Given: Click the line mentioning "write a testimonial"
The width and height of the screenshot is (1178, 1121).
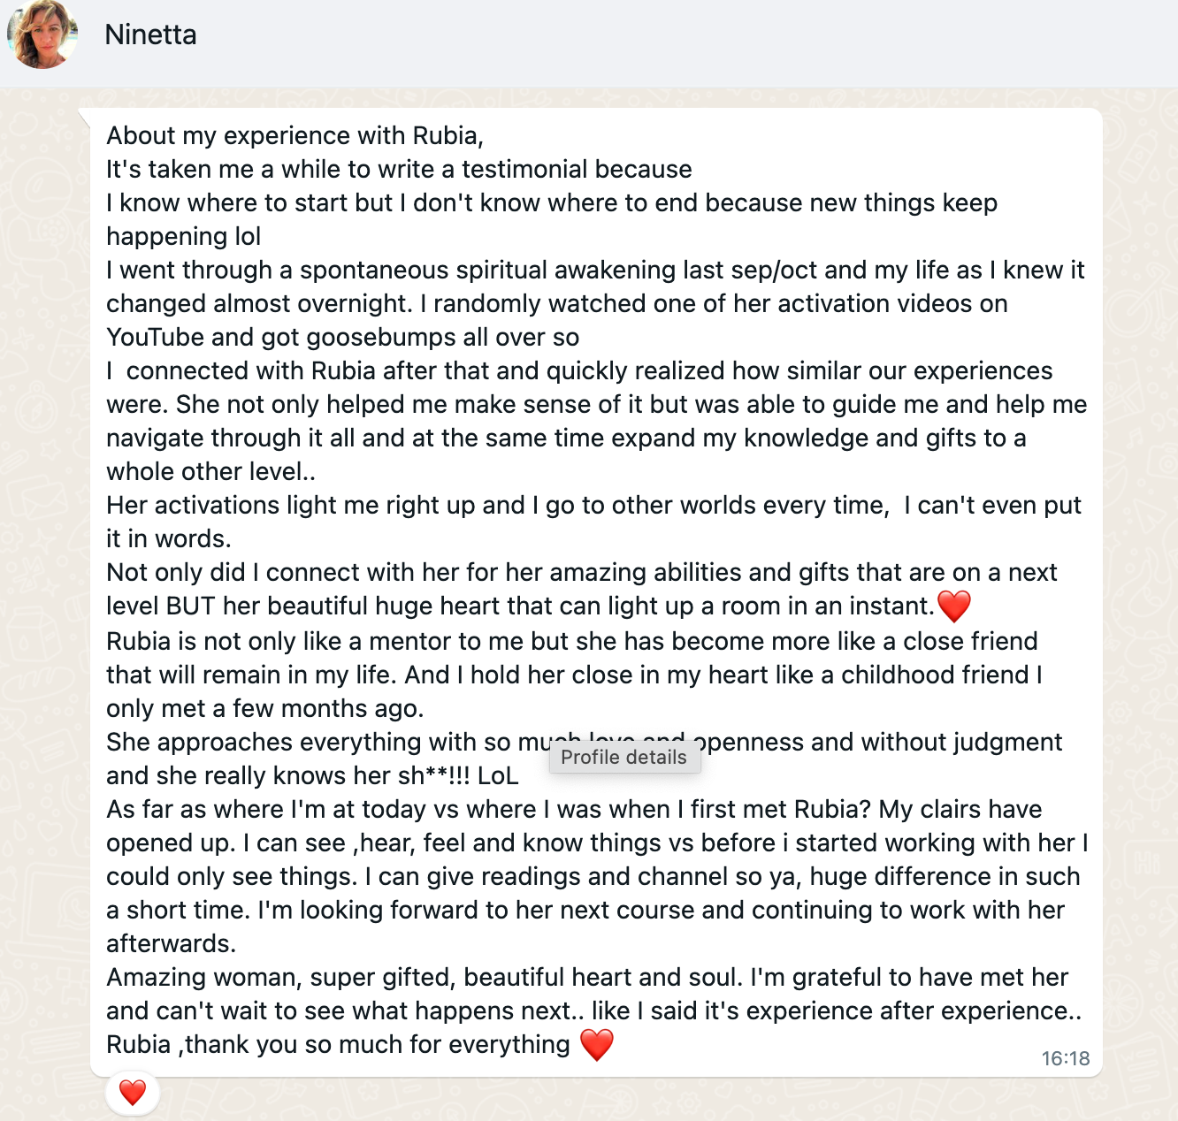Looking at the screenshot, I should [x=399, y=169].
